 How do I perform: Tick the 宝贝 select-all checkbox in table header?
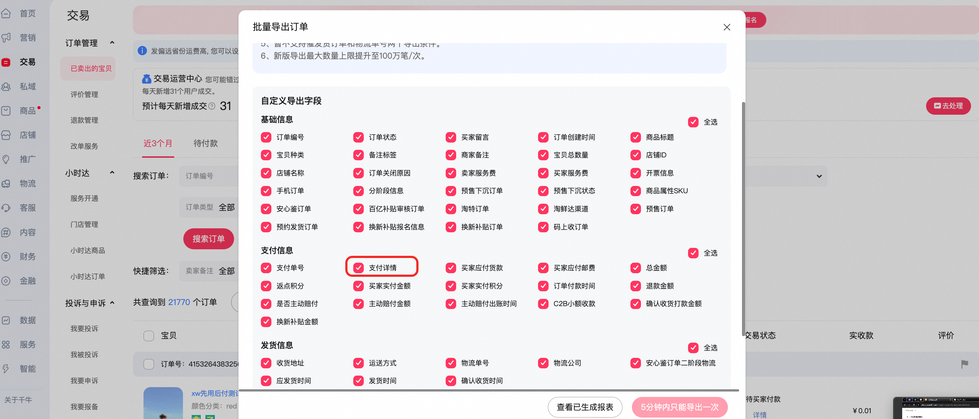[149, 336]
